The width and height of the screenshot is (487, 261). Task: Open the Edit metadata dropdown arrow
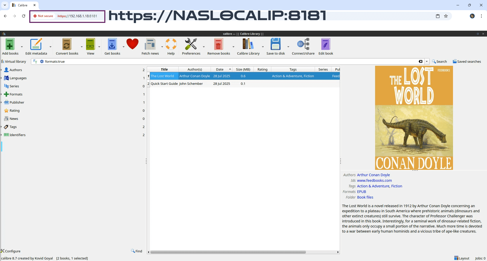click(x=51, y=47)
